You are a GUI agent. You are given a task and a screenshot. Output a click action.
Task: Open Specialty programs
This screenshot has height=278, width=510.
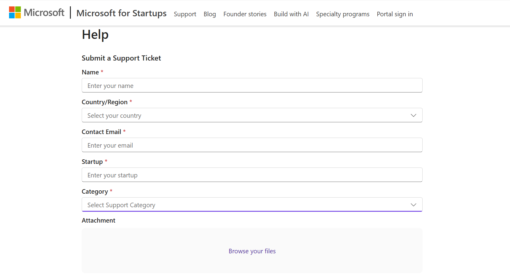[x=342, y=14]
